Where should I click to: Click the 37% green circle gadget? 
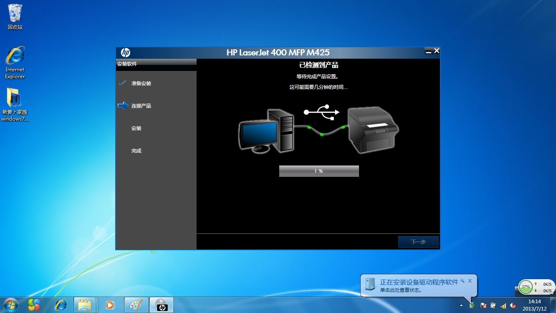coord(526,287)
